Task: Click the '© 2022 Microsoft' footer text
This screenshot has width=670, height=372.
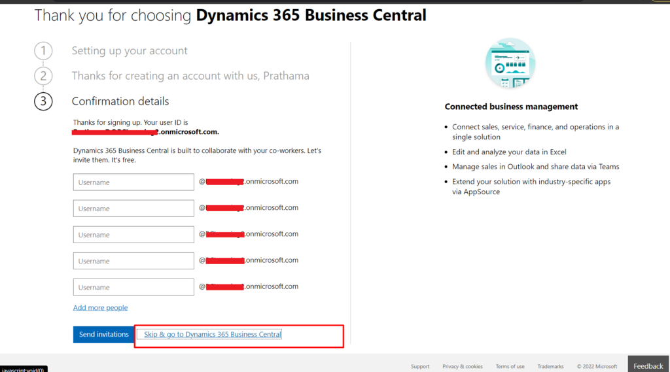Action: click(597, 367)
